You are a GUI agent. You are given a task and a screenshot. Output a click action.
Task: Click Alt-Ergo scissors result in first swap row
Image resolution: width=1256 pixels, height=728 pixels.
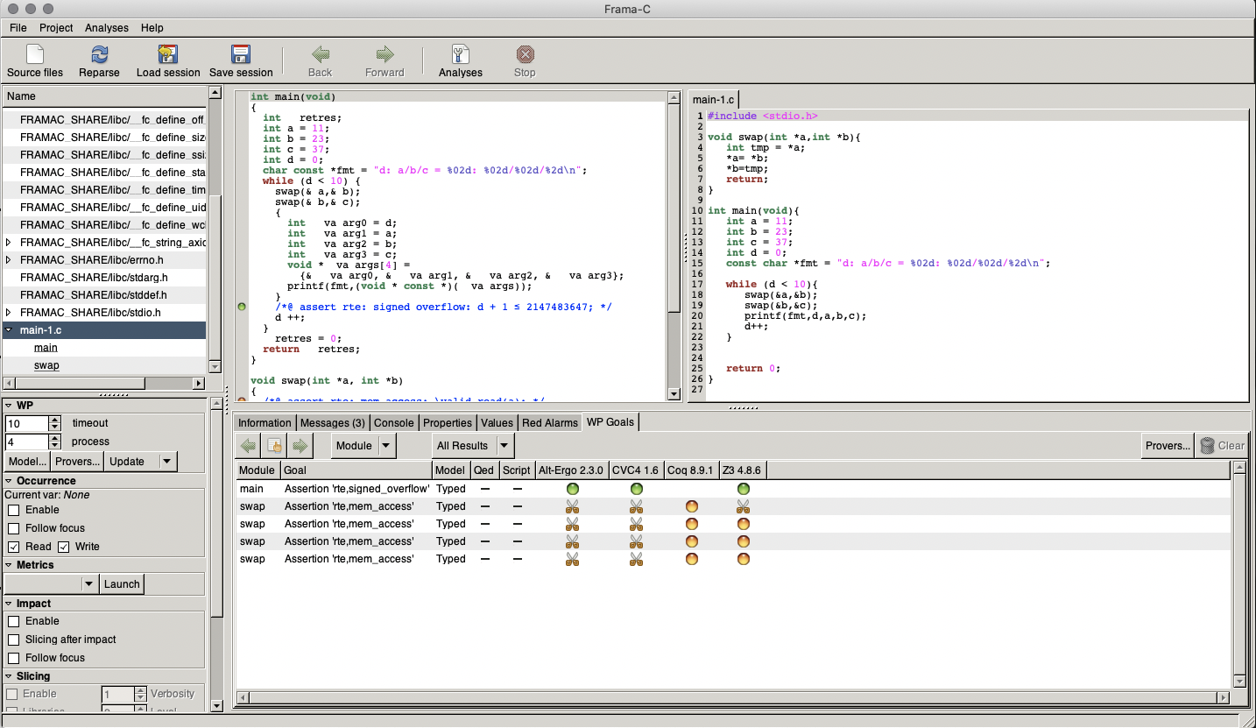[573, 506]
